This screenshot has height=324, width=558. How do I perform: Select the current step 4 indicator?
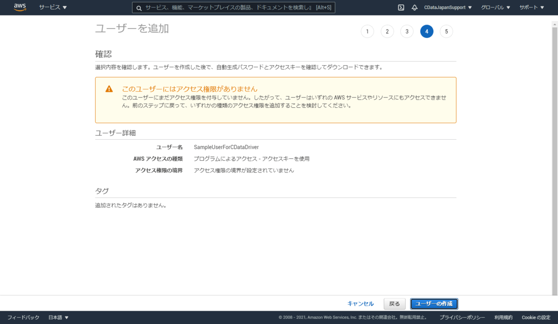coord(426,31)
